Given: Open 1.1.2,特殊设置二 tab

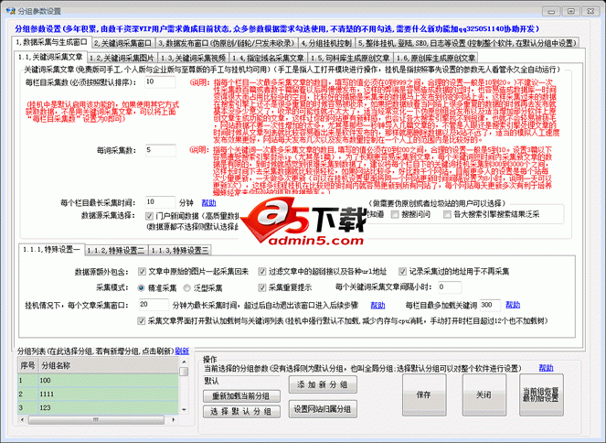Looking at the screenshot, I should [116, 250].
